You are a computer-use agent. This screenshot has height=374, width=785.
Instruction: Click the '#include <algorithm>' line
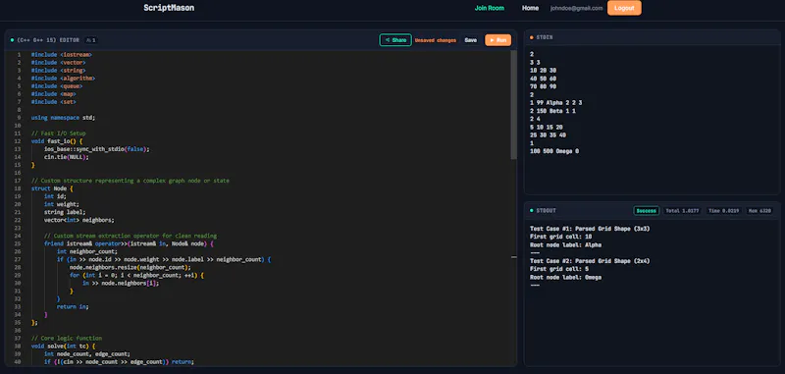tap(63, 79)
